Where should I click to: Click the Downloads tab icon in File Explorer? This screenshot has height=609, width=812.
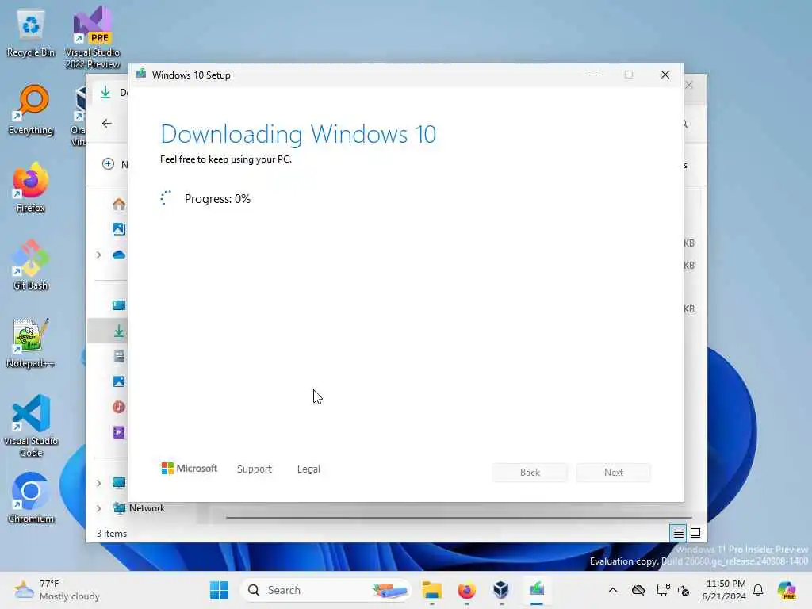click(x=105, y=93)
